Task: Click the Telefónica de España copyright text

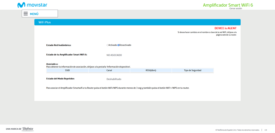Action: pyautogui.click(x=237, y=130)
